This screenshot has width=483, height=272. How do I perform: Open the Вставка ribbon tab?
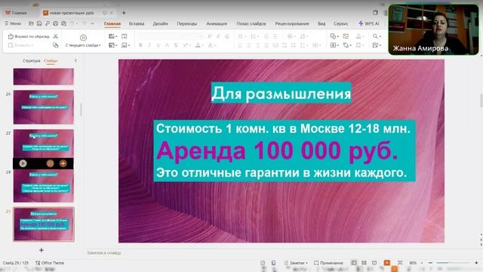click(137, 23)
